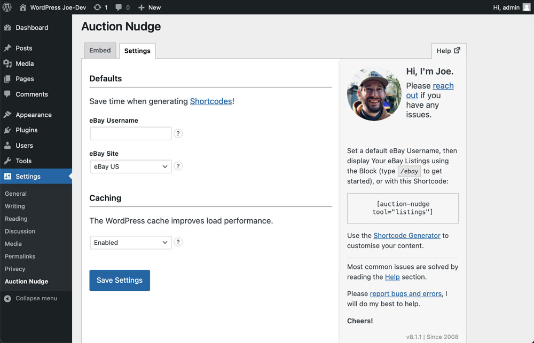Open General settings submenu item
The width and height of the screenshot is (534, 343).
pyautogui.click(x=15, y=194)
